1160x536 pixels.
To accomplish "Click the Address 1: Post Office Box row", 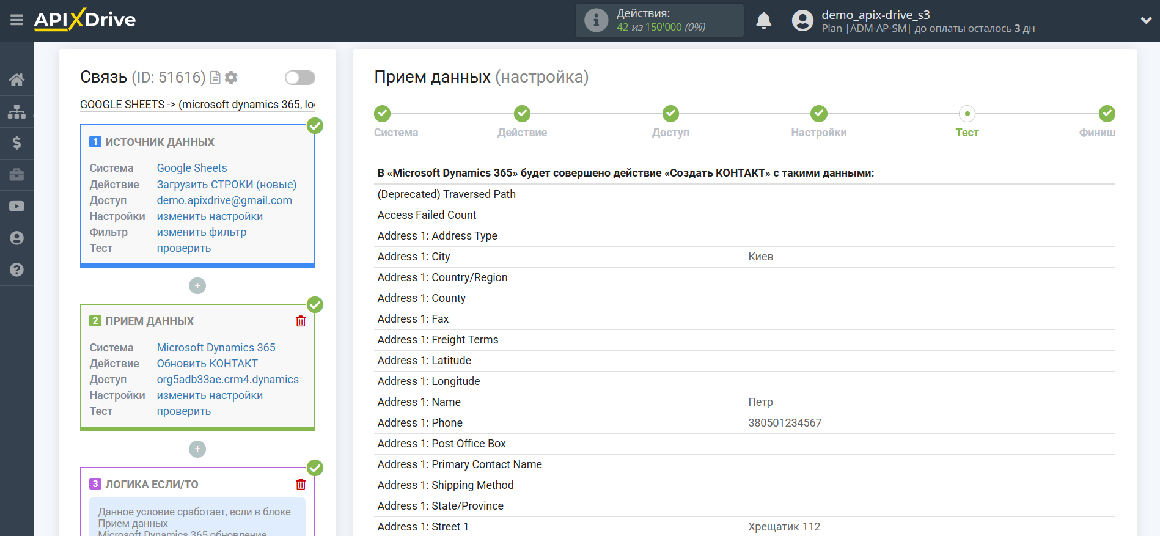I will point(744,444).
